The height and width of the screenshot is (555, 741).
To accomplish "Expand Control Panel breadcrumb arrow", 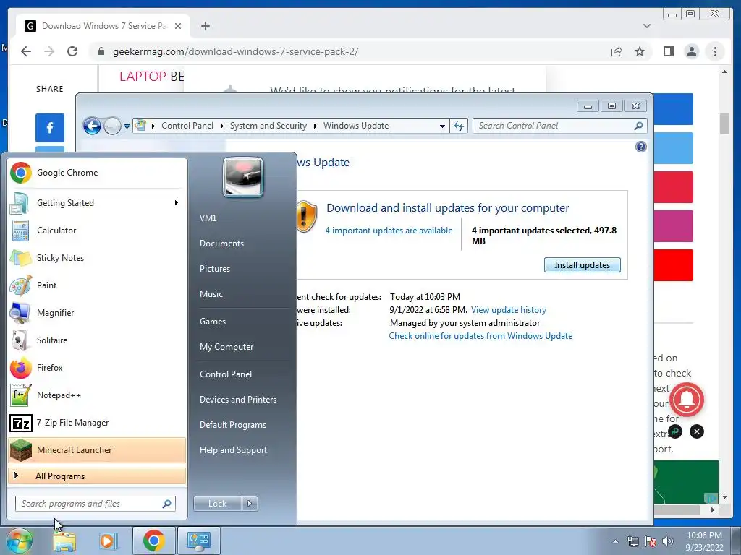I will (221, 126).
